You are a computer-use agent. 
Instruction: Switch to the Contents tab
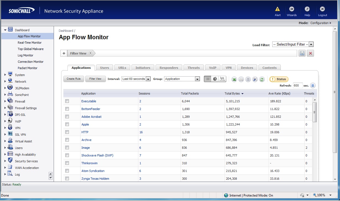point(269,68)
